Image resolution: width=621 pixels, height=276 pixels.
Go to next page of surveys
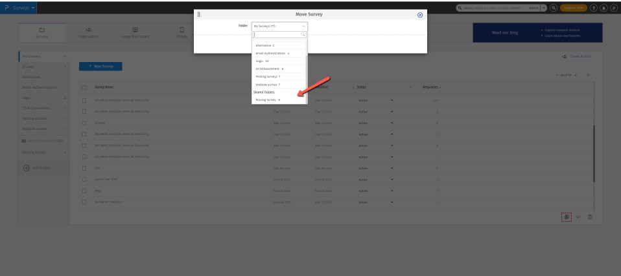tap(588, 74)
